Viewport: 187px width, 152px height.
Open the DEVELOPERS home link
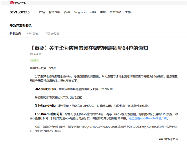click(x=19, y=12)
